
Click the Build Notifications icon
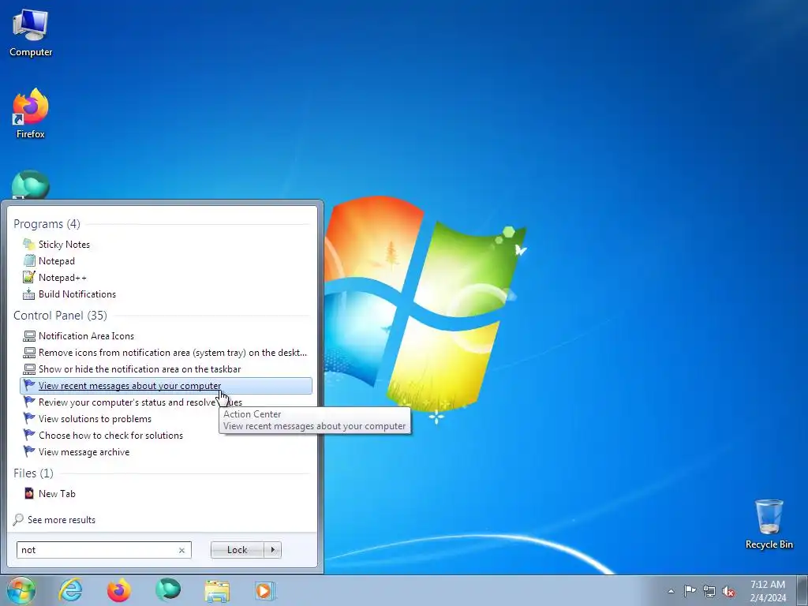[x=29, y=294]
